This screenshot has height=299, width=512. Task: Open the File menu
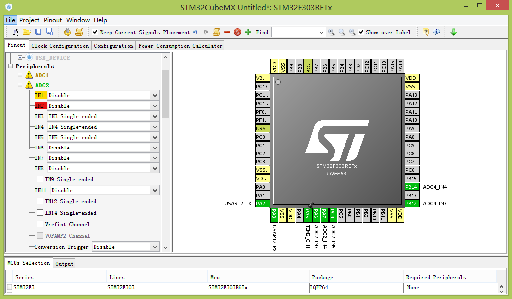10,20
